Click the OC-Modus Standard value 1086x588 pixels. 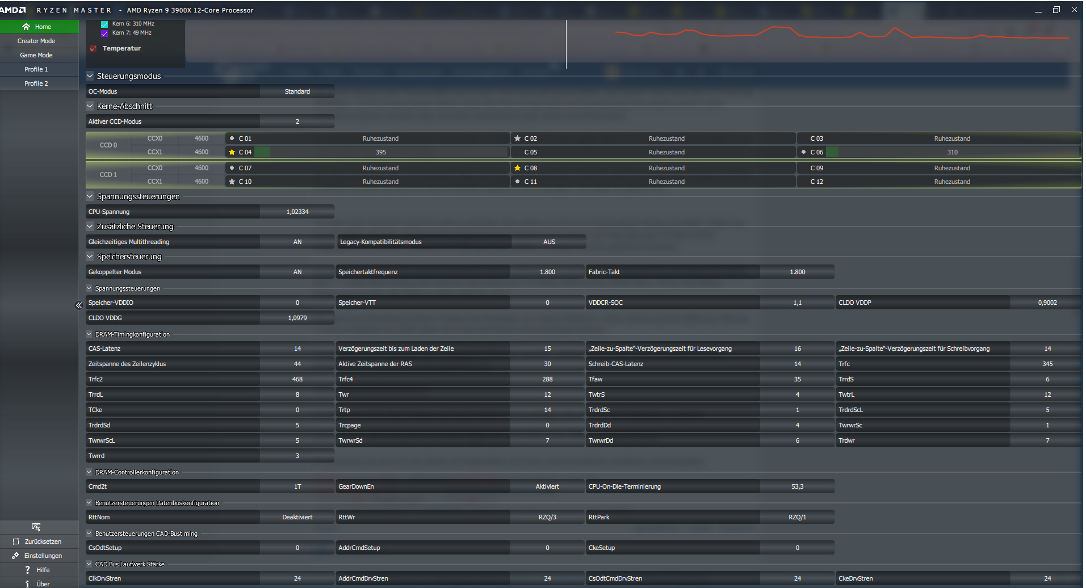[297, 91]
